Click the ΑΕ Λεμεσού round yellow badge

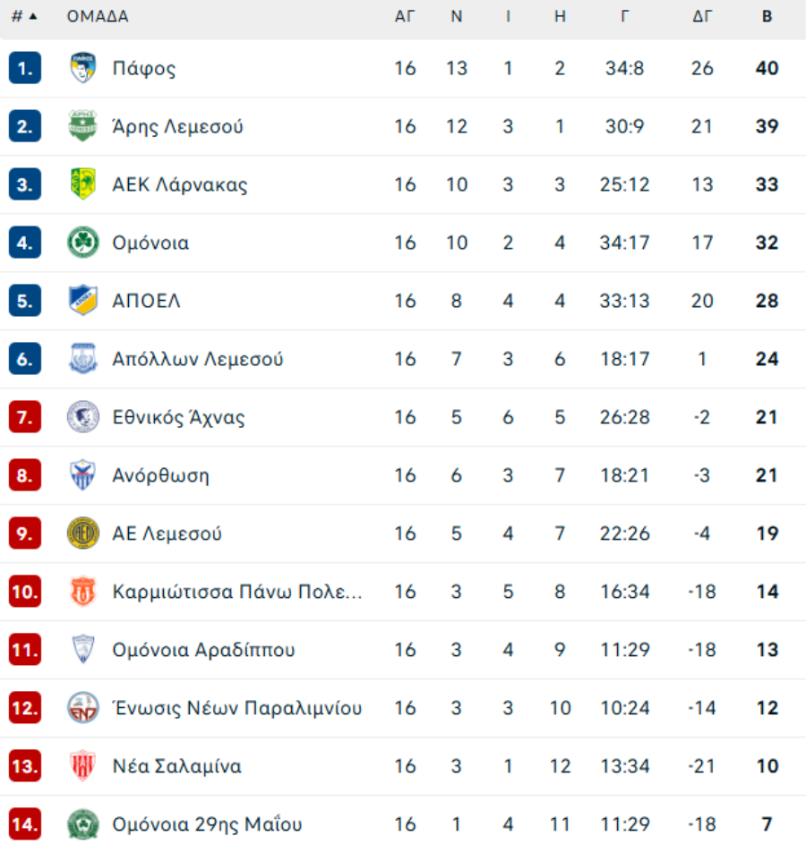(x=82, y=533)
